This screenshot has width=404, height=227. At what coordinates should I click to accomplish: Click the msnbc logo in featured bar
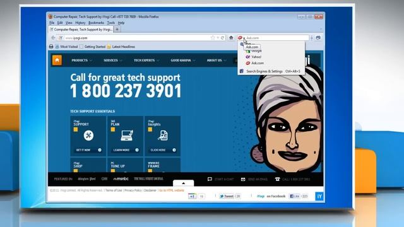[121, 179]
